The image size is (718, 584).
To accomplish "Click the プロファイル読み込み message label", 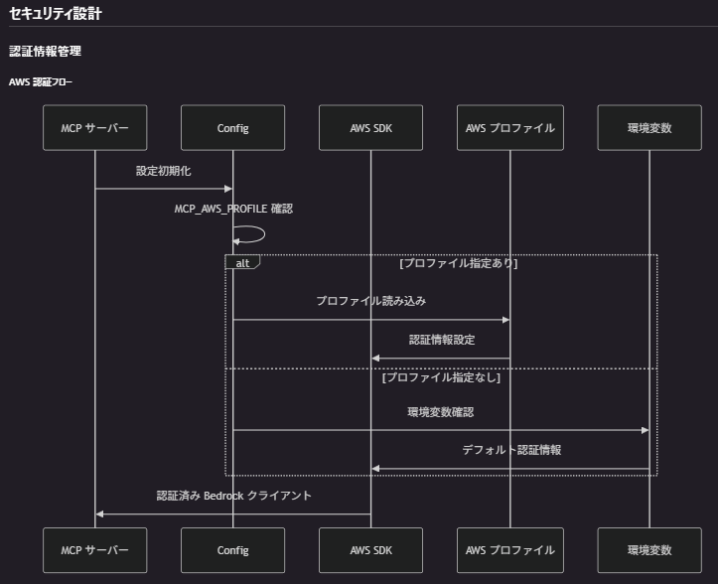I will click(371, 301).
